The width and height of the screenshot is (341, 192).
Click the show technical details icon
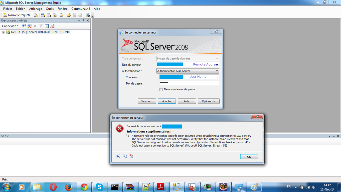coord(131,156)
